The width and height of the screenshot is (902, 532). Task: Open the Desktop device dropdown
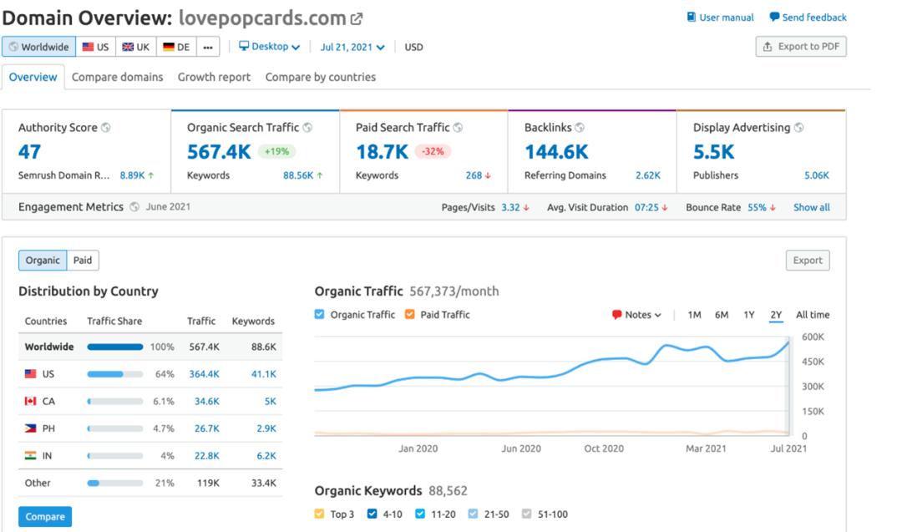[x=269, y=47]
